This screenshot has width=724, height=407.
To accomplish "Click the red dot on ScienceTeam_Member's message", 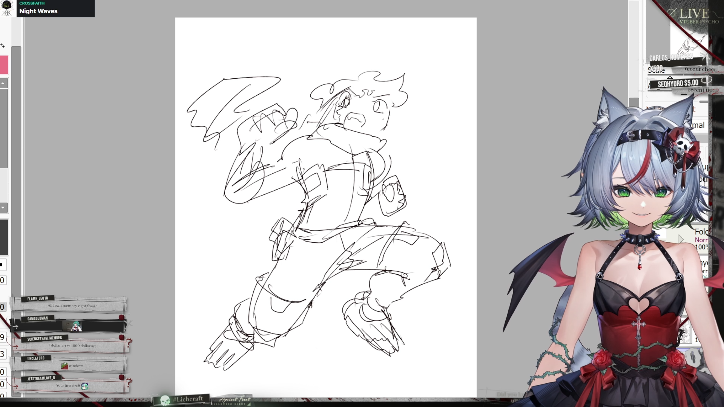I will [x=121, y=338].
